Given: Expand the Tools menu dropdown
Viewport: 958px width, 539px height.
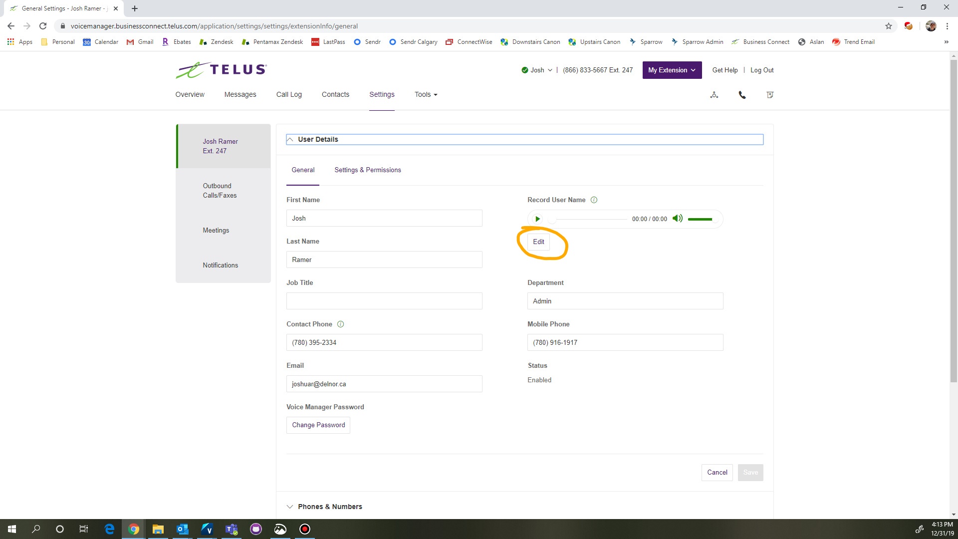Looking at the screenshot, I should (x=426, y=94).
